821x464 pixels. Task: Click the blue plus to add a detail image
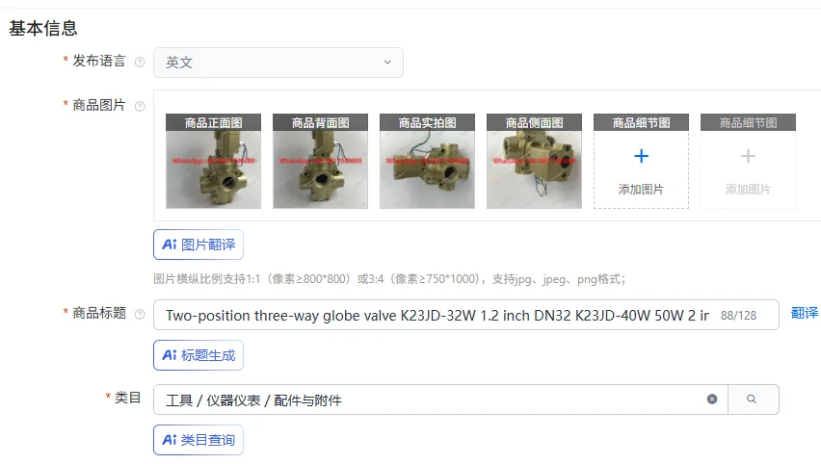641,156
